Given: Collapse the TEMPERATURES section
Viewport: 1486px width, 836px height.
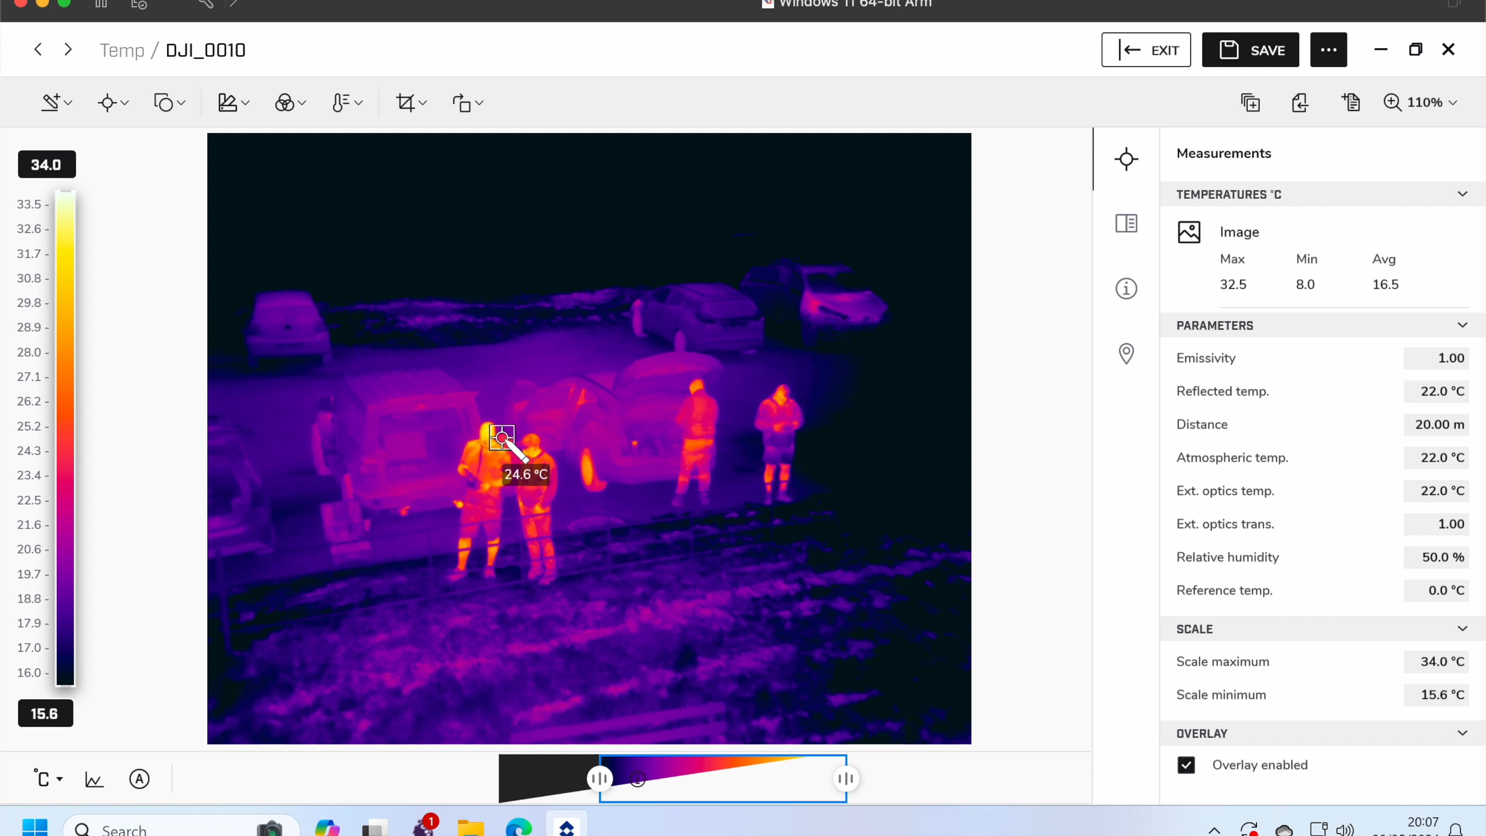Looking at the screenshot, I should pyautogui.click(x=1462, y=194).
